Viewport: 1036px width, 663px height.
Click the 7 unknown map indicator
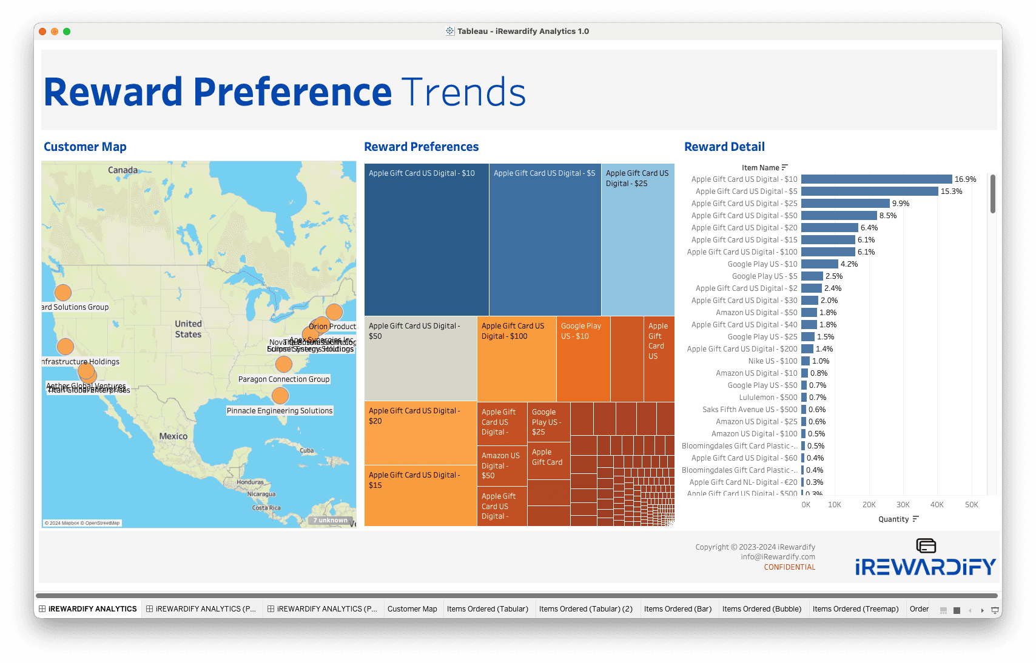click(331, 520)
